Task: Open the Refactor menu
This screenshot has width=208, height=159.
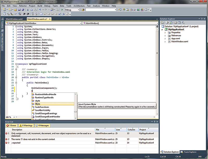Action: coord(23,6)
